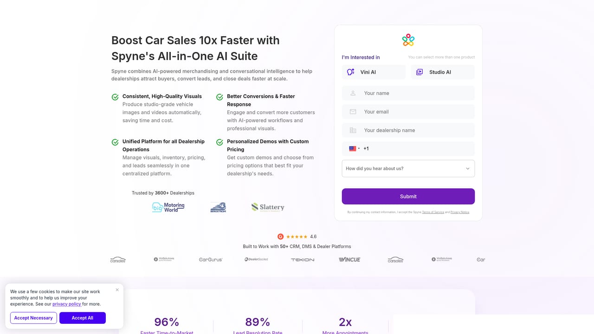Screen dimensions: 594x334
Task: Click the I'm Interested in label
Action: pyautogui.click(x=361, y=58)
